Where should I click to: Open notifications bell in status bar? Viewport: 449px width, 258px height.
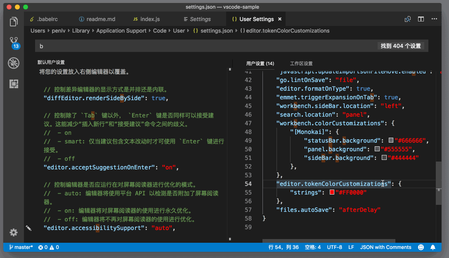coord(432,247)
